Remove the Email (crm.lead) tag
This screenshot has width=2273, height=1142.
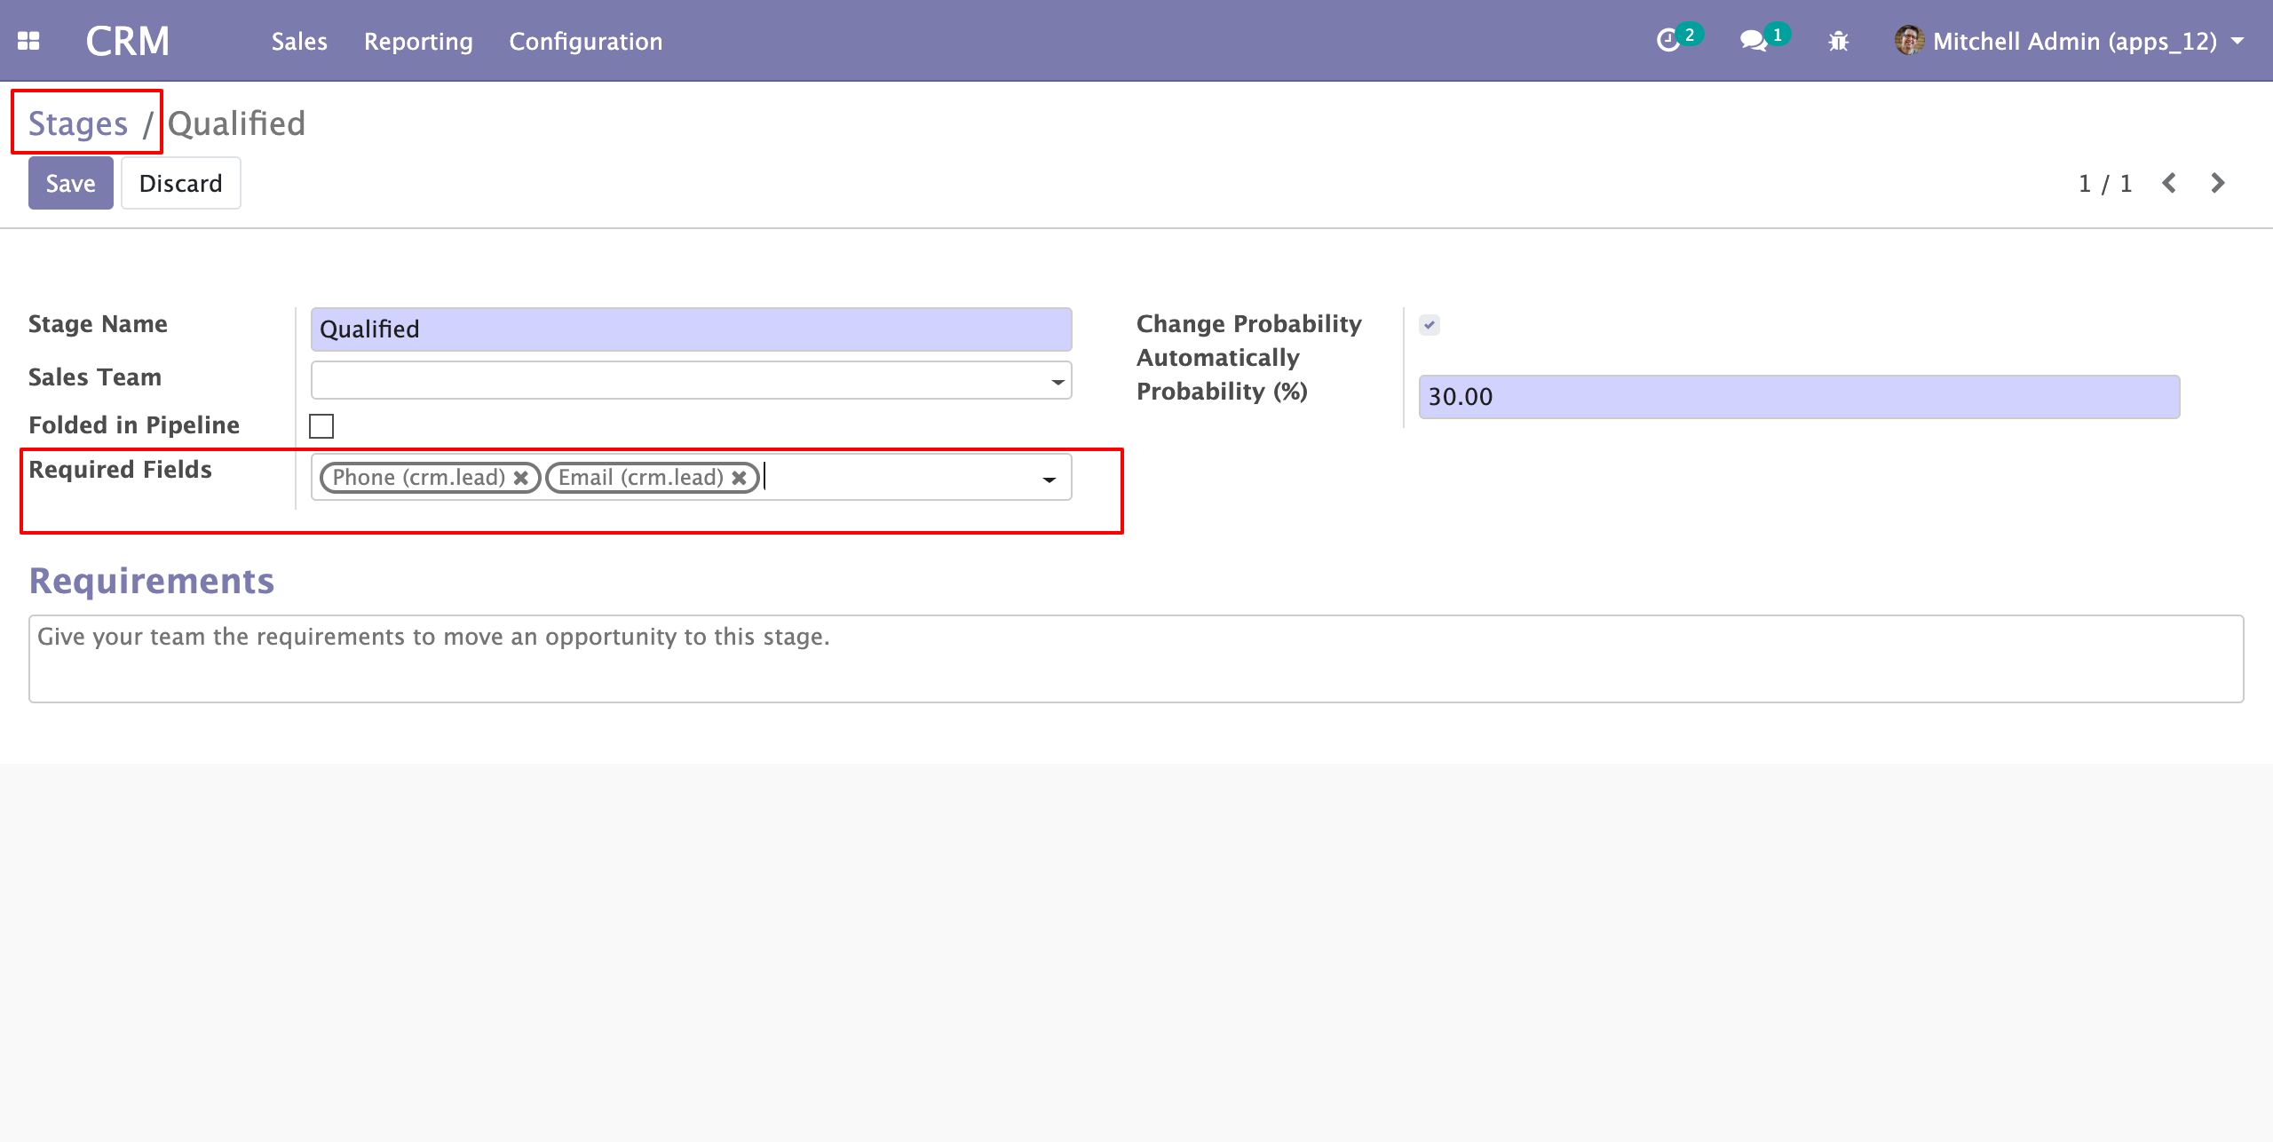click(x=739, y=478)
